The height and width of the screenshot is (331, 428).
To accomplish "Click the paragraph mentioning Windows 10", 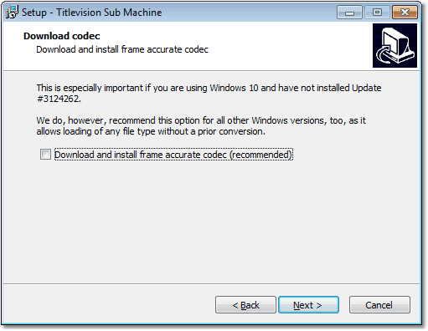I will 209,93.
